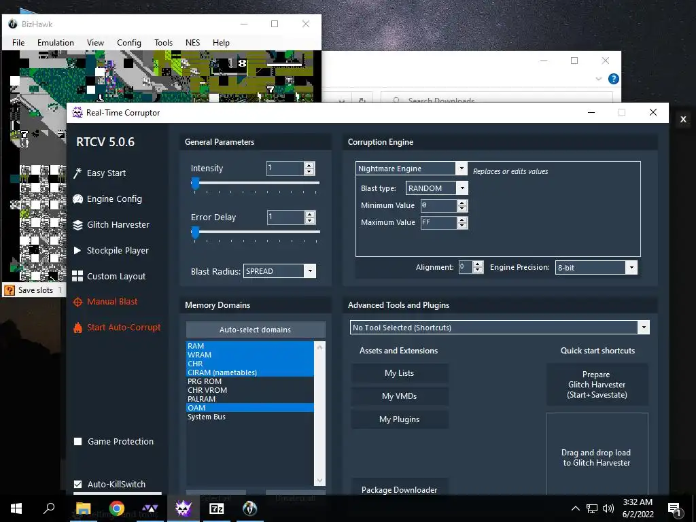Click Drag and drop load area
This screenshot has height=522, width=696.
point(597,455)
